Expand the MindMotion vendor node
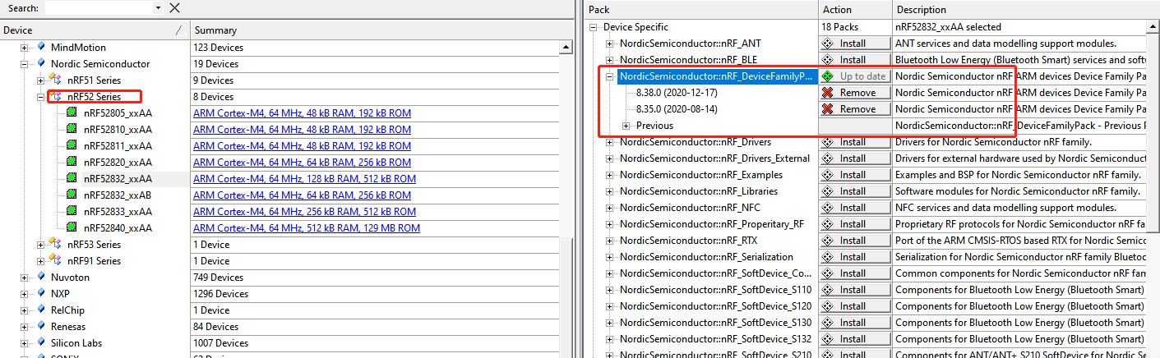This screenshot has width=1160, height=358. pos(25,48)
